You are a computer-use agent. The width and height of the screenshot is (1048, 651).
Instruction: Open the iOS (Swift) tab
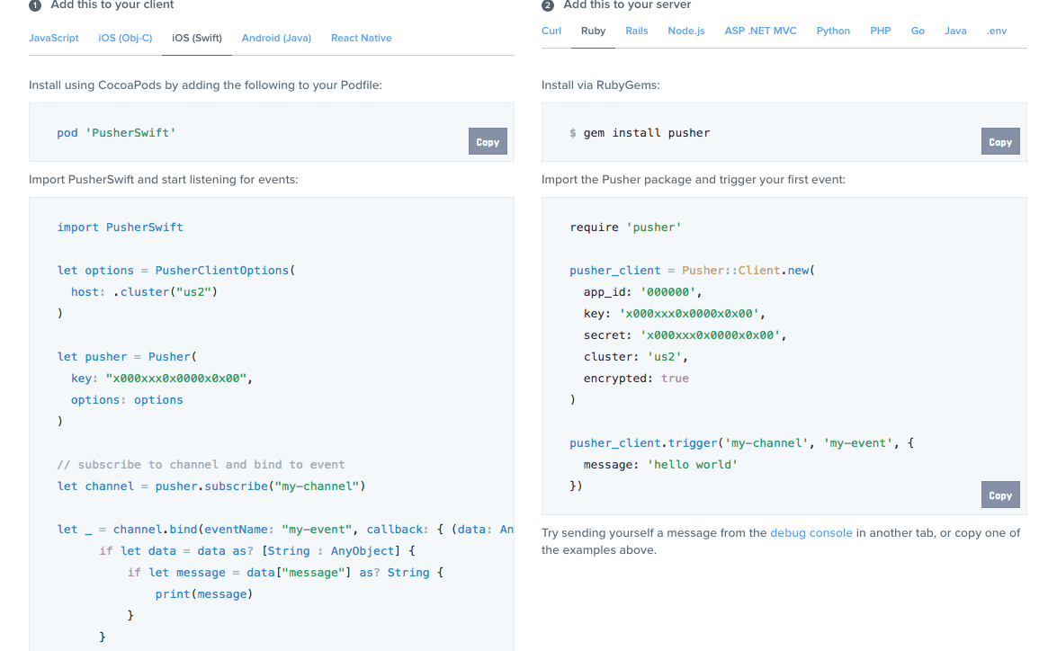(197, 38)
